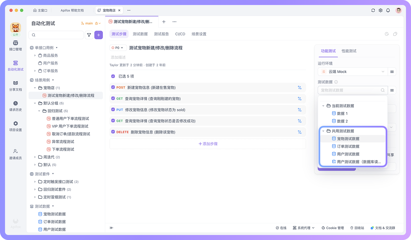411x240 pixels.
Task: Open the P0 priority dropdown
Action: click(118, 48)
